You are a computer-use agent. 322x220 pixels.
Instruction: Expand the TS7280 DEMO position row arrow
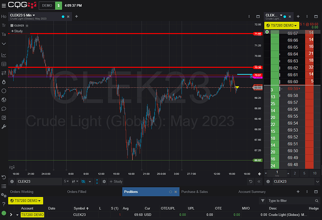[11, 215]
